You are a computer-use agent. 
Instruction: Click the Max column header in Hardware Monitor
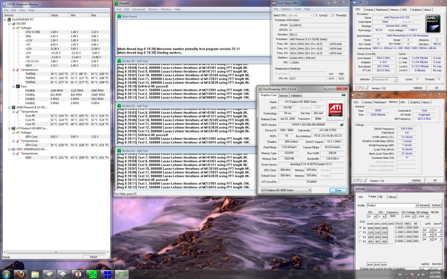[x=100, y=15]
